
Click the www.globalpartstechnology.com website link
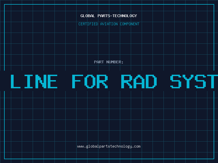coord(109,146)
